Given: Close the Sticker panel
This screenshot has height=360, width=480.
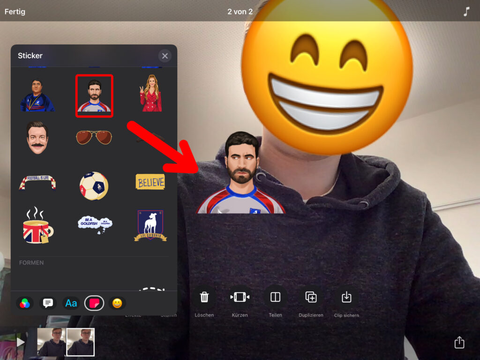Looking at the screenshot, I should pyautogui.click(x=165, y=56).
